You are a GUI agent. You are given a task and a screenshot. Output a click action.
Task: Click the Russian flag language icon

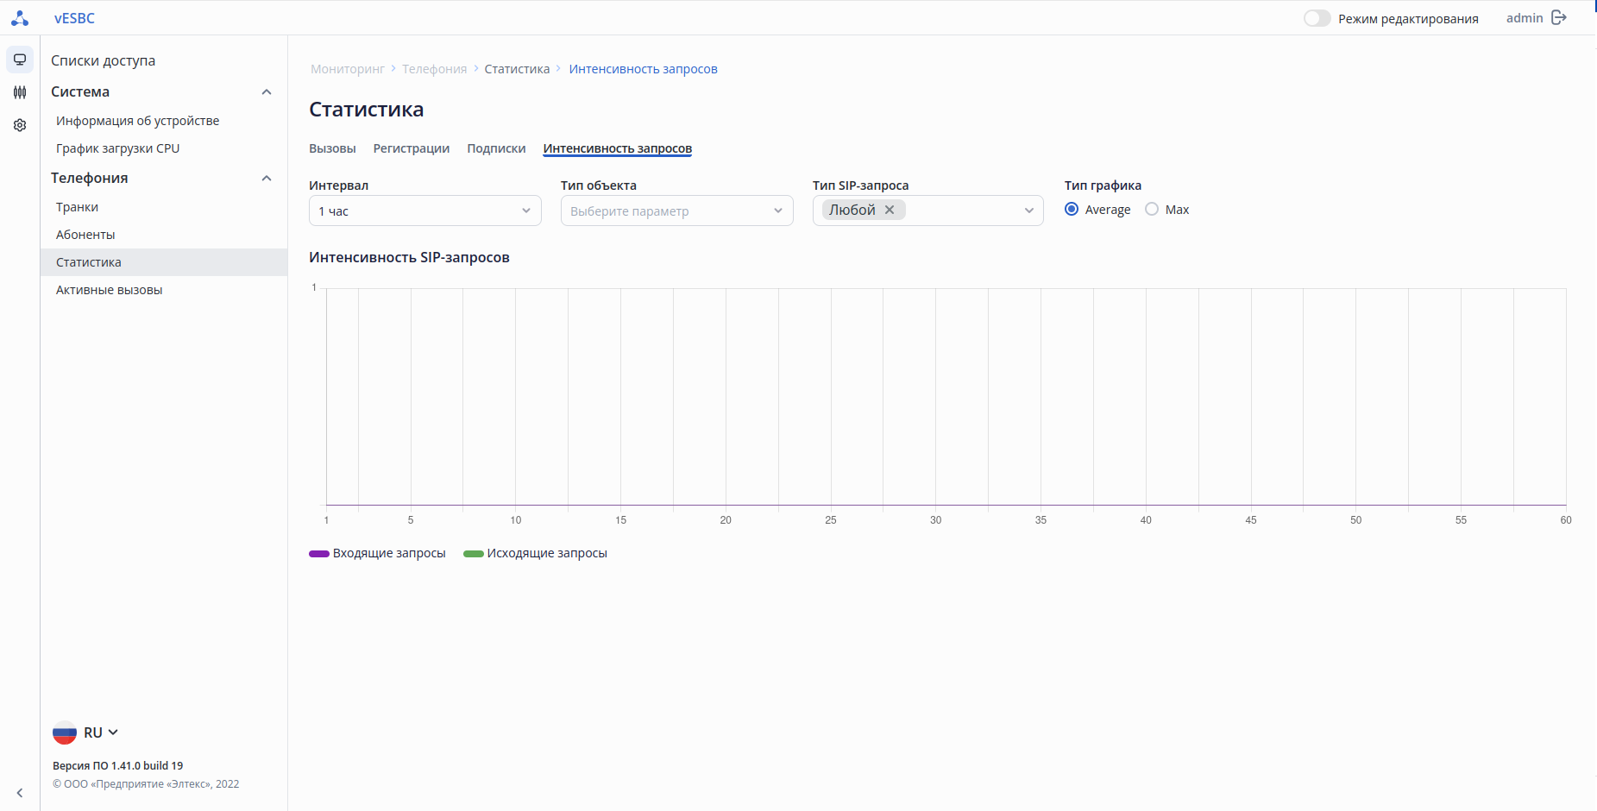(x=65, y=732)
